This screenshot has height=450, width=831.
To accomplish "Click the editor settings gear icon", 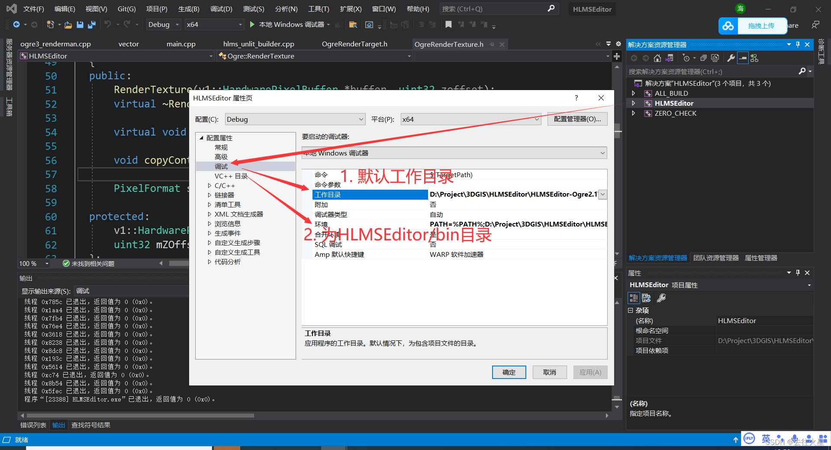I will (618, 44).
